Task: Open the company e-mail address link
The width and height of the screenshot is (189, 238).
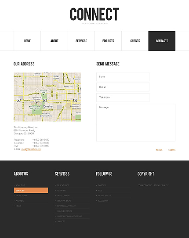Action: coord(31,149)
